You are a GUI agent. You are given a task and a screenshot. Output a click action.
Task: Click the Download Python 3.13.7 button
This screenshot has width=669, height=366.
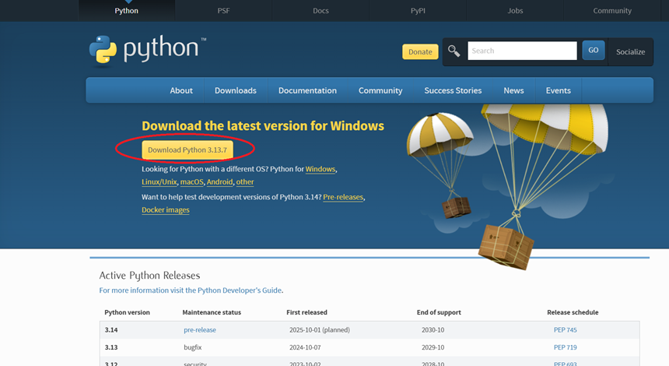[x=187, y=150]
